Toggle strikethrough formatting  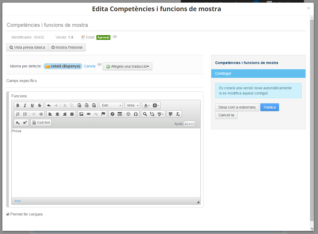39,105
